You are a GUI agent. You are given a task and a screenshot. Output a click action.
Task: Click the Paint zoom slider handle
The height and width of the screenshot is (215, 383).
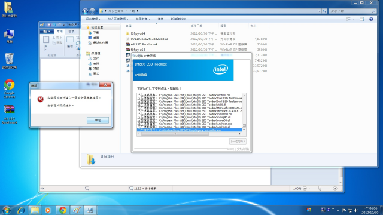point(320,188)
